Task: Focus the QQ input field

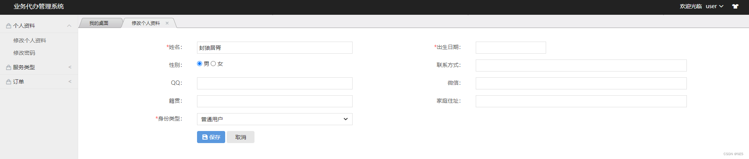Action: (x=275, y=83)
